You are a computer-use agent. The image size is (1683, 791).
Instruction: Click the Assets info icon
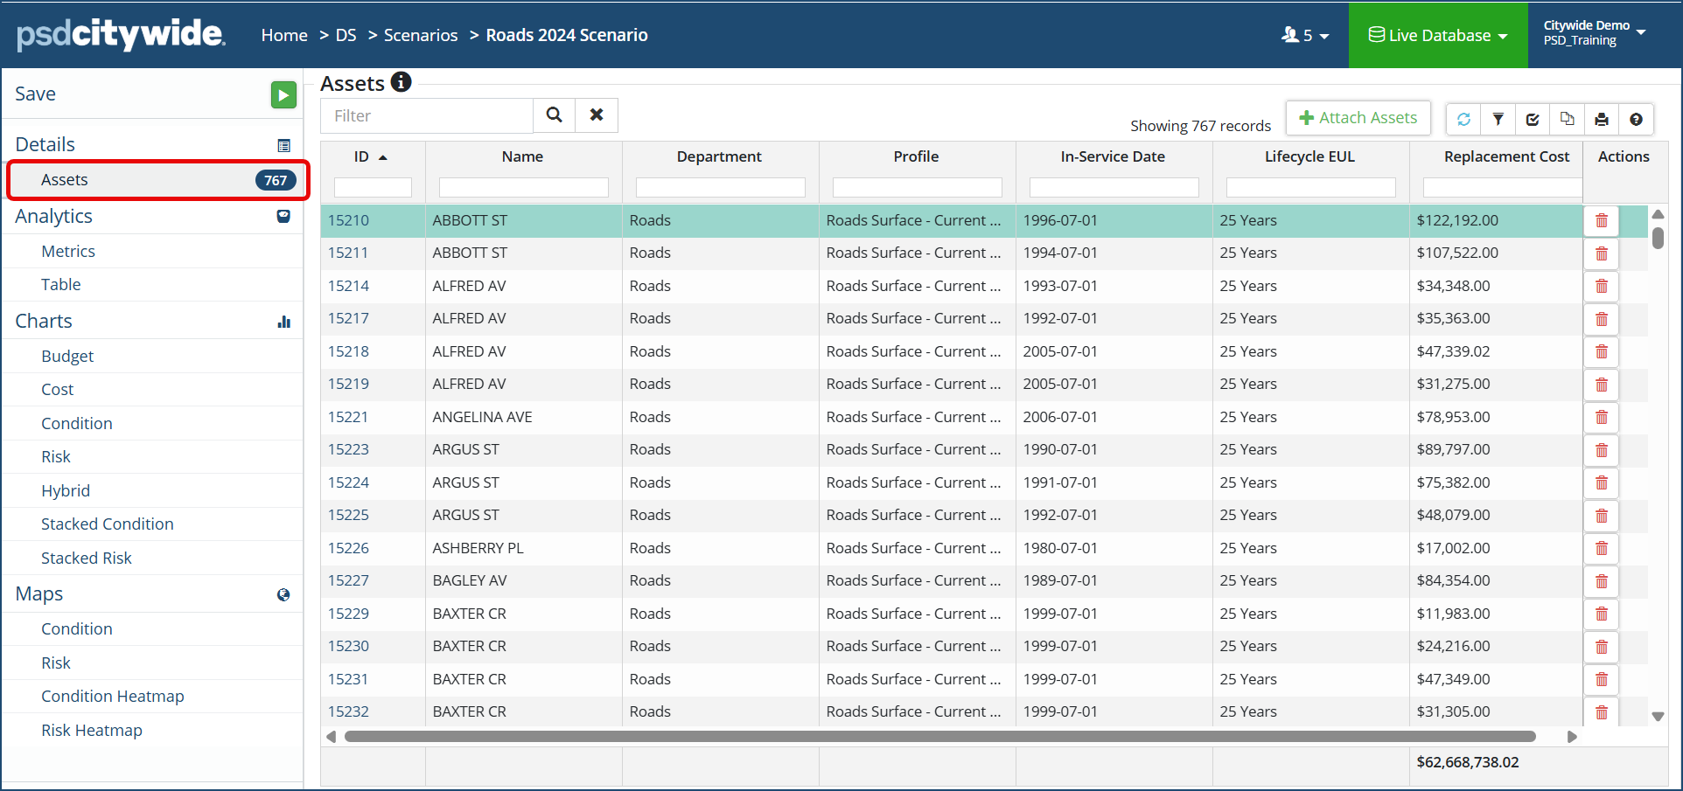pos(401,82)
